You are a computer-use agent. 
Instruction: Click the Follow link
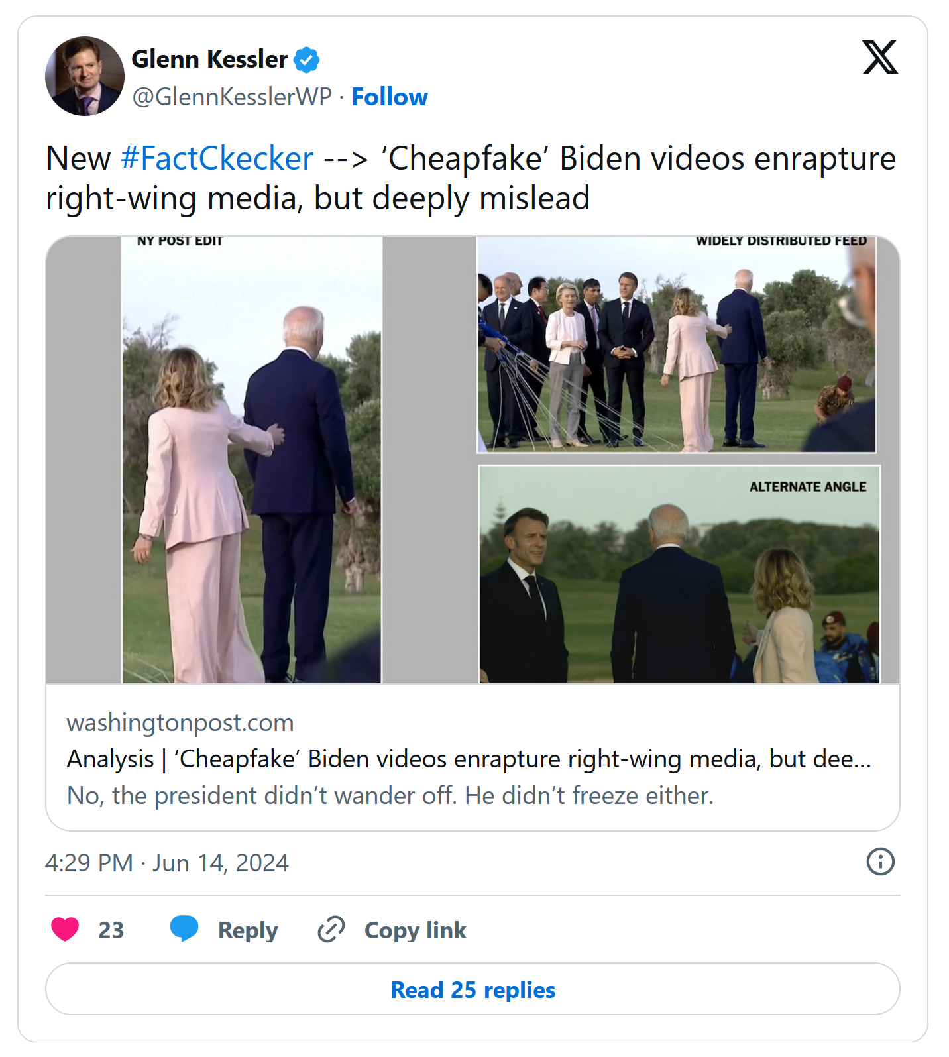tap(389, 97)
